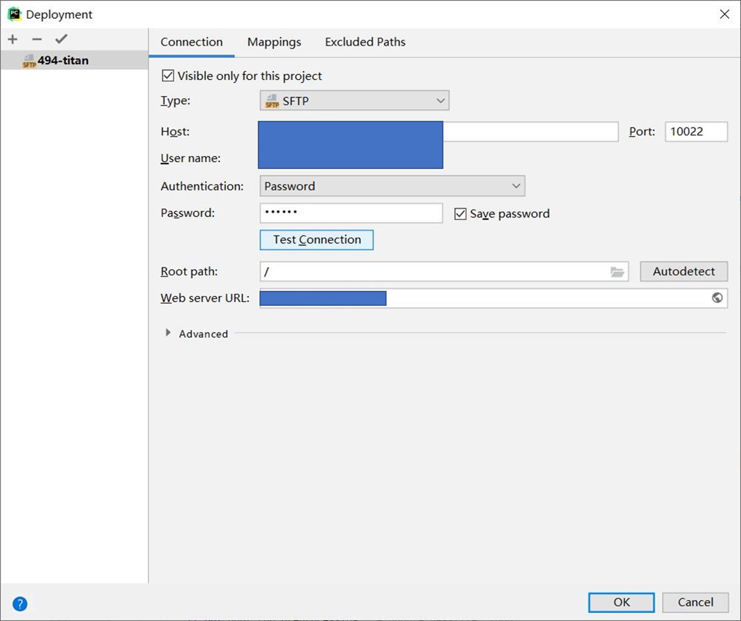
Task: Browse root path via folder icon
Action: pyautogui.click(x=617, y=272)
